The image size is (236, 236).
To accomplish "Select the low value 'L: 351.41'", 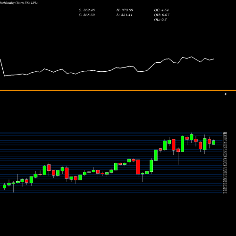I will click(x=124, y=15).
